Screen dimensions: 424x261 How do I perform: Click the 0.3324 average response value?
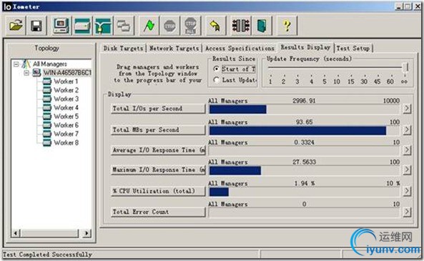[304, 142]
